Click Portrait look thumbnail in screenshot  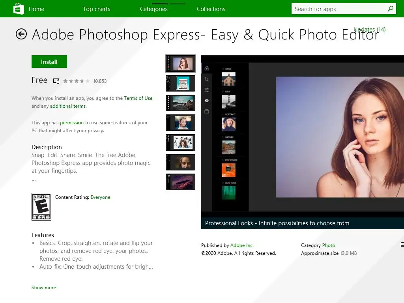tap(228, 124)
